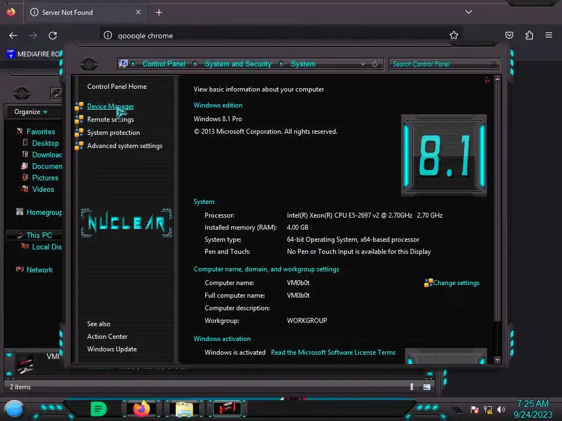
Task: Click scrollbar up arrow in System window
Action: [497, 79]
